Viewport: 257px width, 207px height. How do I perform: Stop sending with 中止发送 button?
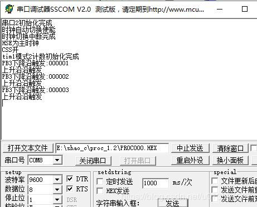click(190, 148)
